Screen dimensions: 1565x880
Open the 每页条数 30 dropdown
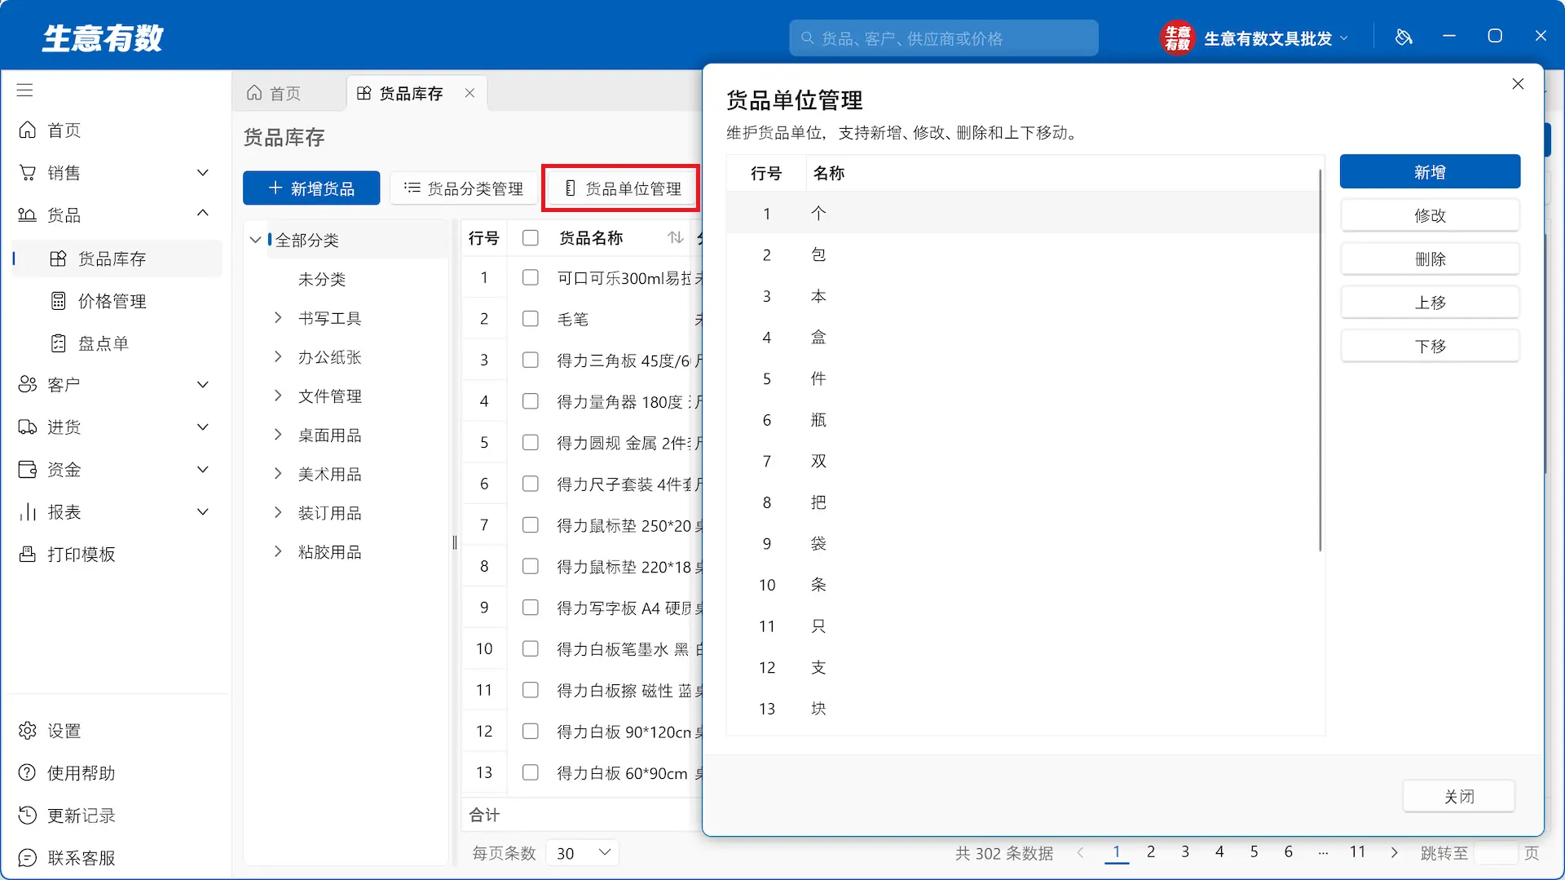coord(582,853)
